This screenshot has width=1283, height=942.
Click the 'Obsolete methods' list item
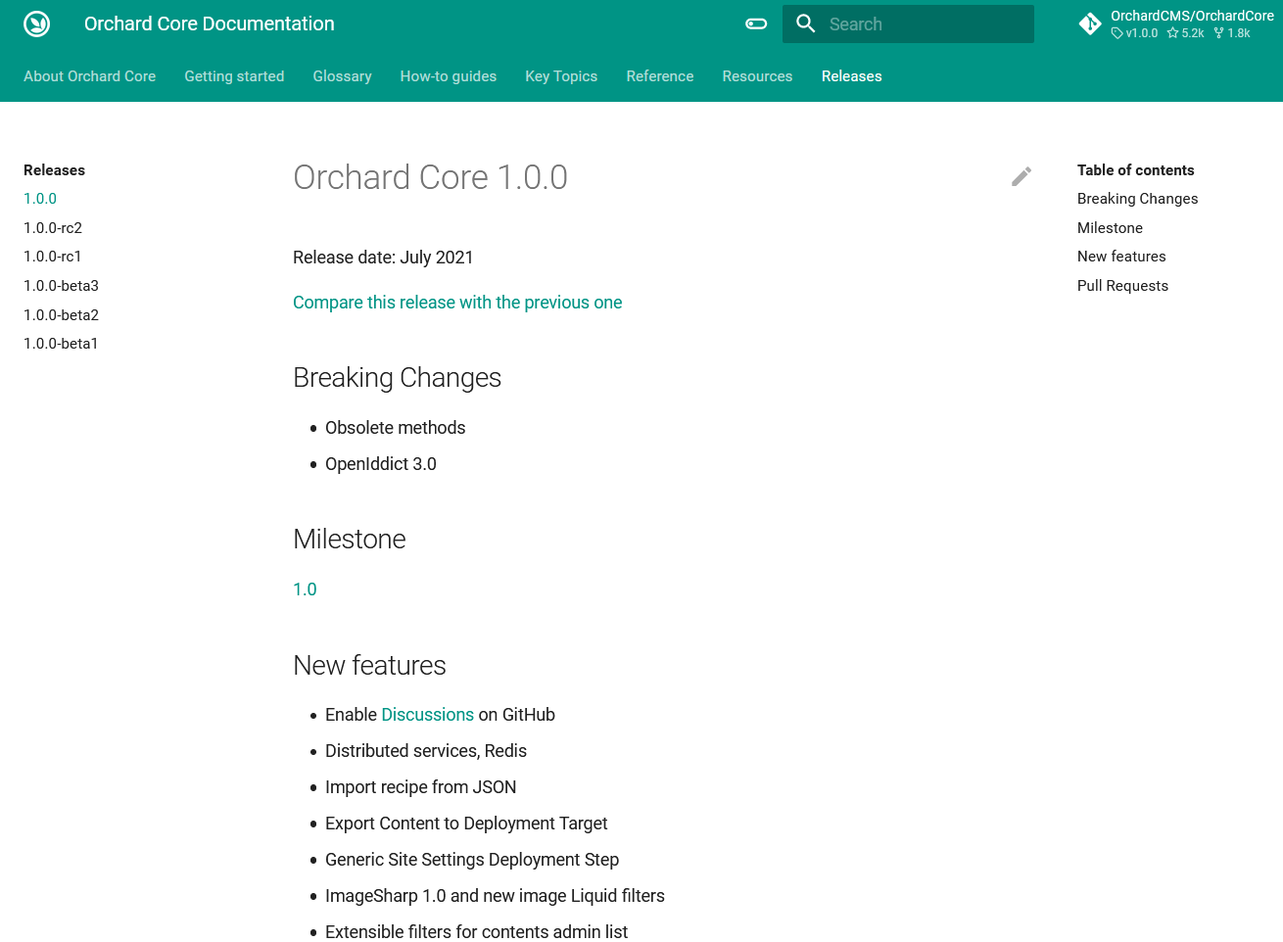point(395,428)
